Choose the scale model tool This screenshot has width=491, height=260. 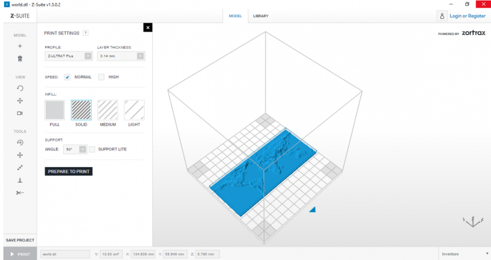pyautogui.click(x=20, y=168)
